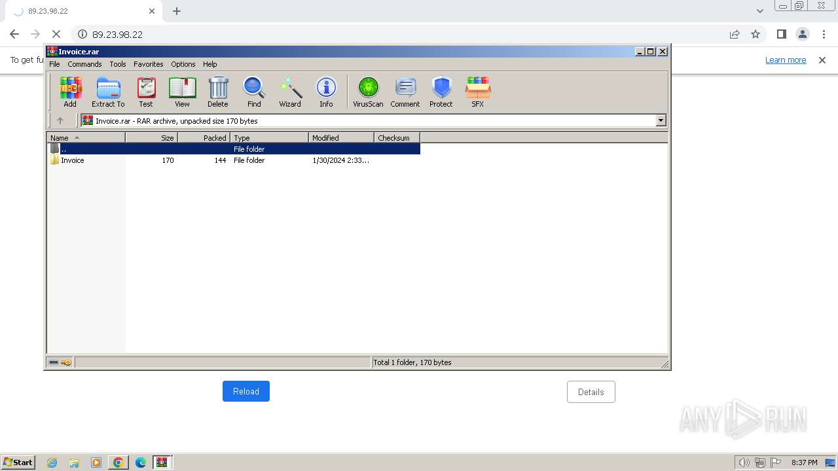838x471 pixels.
Task: Sort by Modified column header
Action: pos(341,137)
